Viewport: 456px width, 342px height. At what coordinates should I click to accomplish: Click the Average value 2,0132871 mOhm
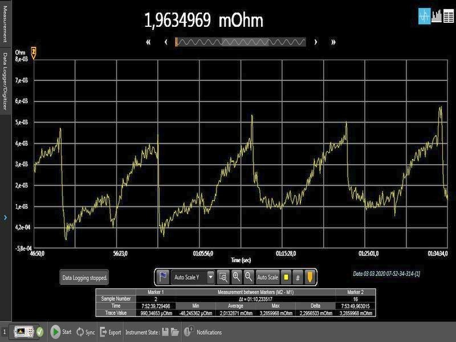coord(236,313)
